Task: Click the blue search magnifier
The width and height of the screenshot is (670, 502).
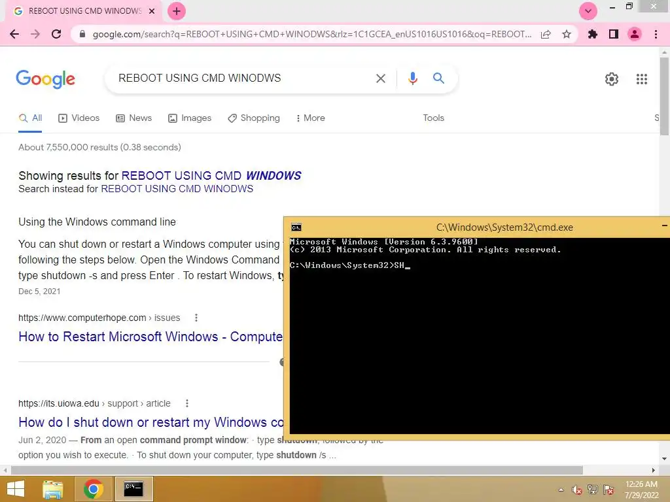Action: pos(438,78)
